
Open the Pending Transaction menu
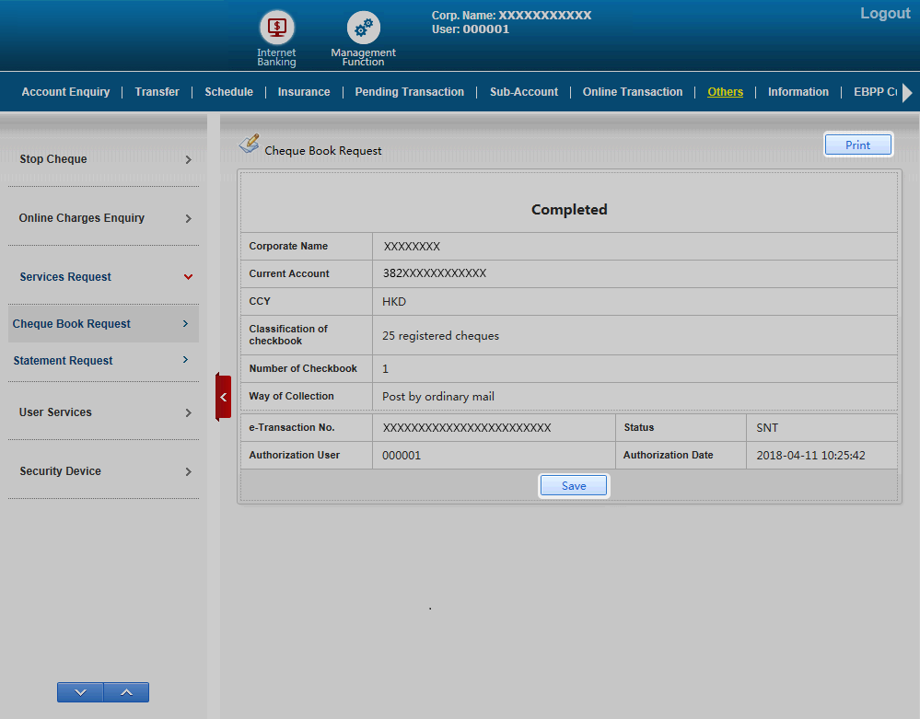pyautogui.click(x=409, y=92)
